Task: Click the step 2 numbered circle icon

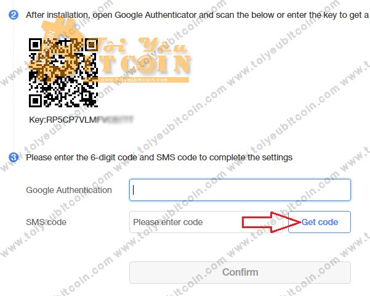Action: [x=14, y=15]
